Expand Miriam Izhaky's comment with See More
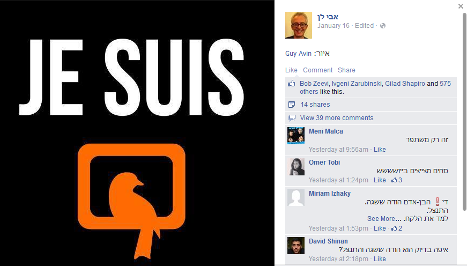The image size is (467, 266). pos(381,219)
